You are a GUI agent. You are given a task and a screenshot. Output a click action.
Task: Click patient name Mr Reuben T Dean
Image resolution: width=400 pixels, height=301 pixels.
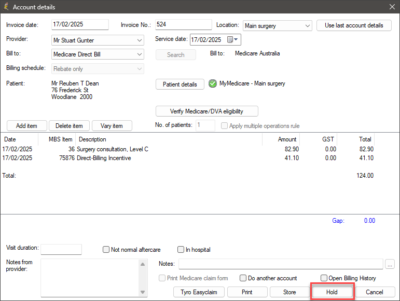pyautogui.click(x=75, y=83)
